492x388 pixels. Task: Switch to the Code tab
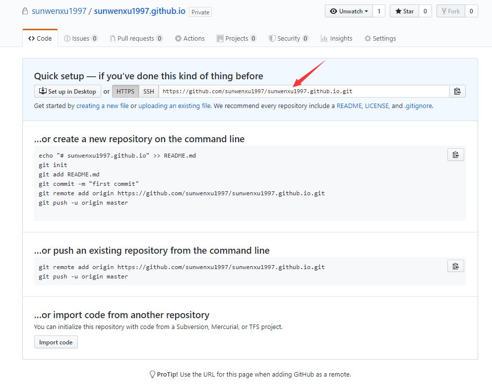click(40, 38)
